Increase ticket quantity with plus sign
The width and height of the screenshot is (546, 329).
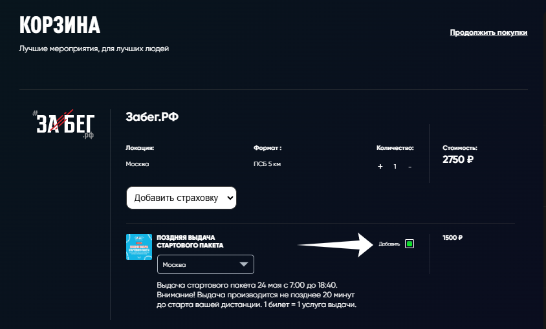coord(380,167)
